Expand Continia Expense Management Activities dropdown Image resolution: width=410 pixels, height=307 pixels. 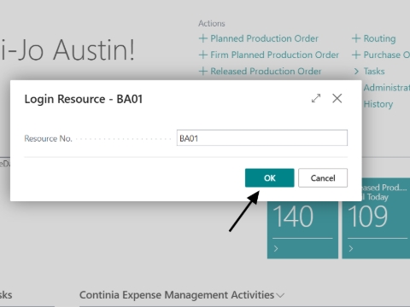tap(281, 295)
